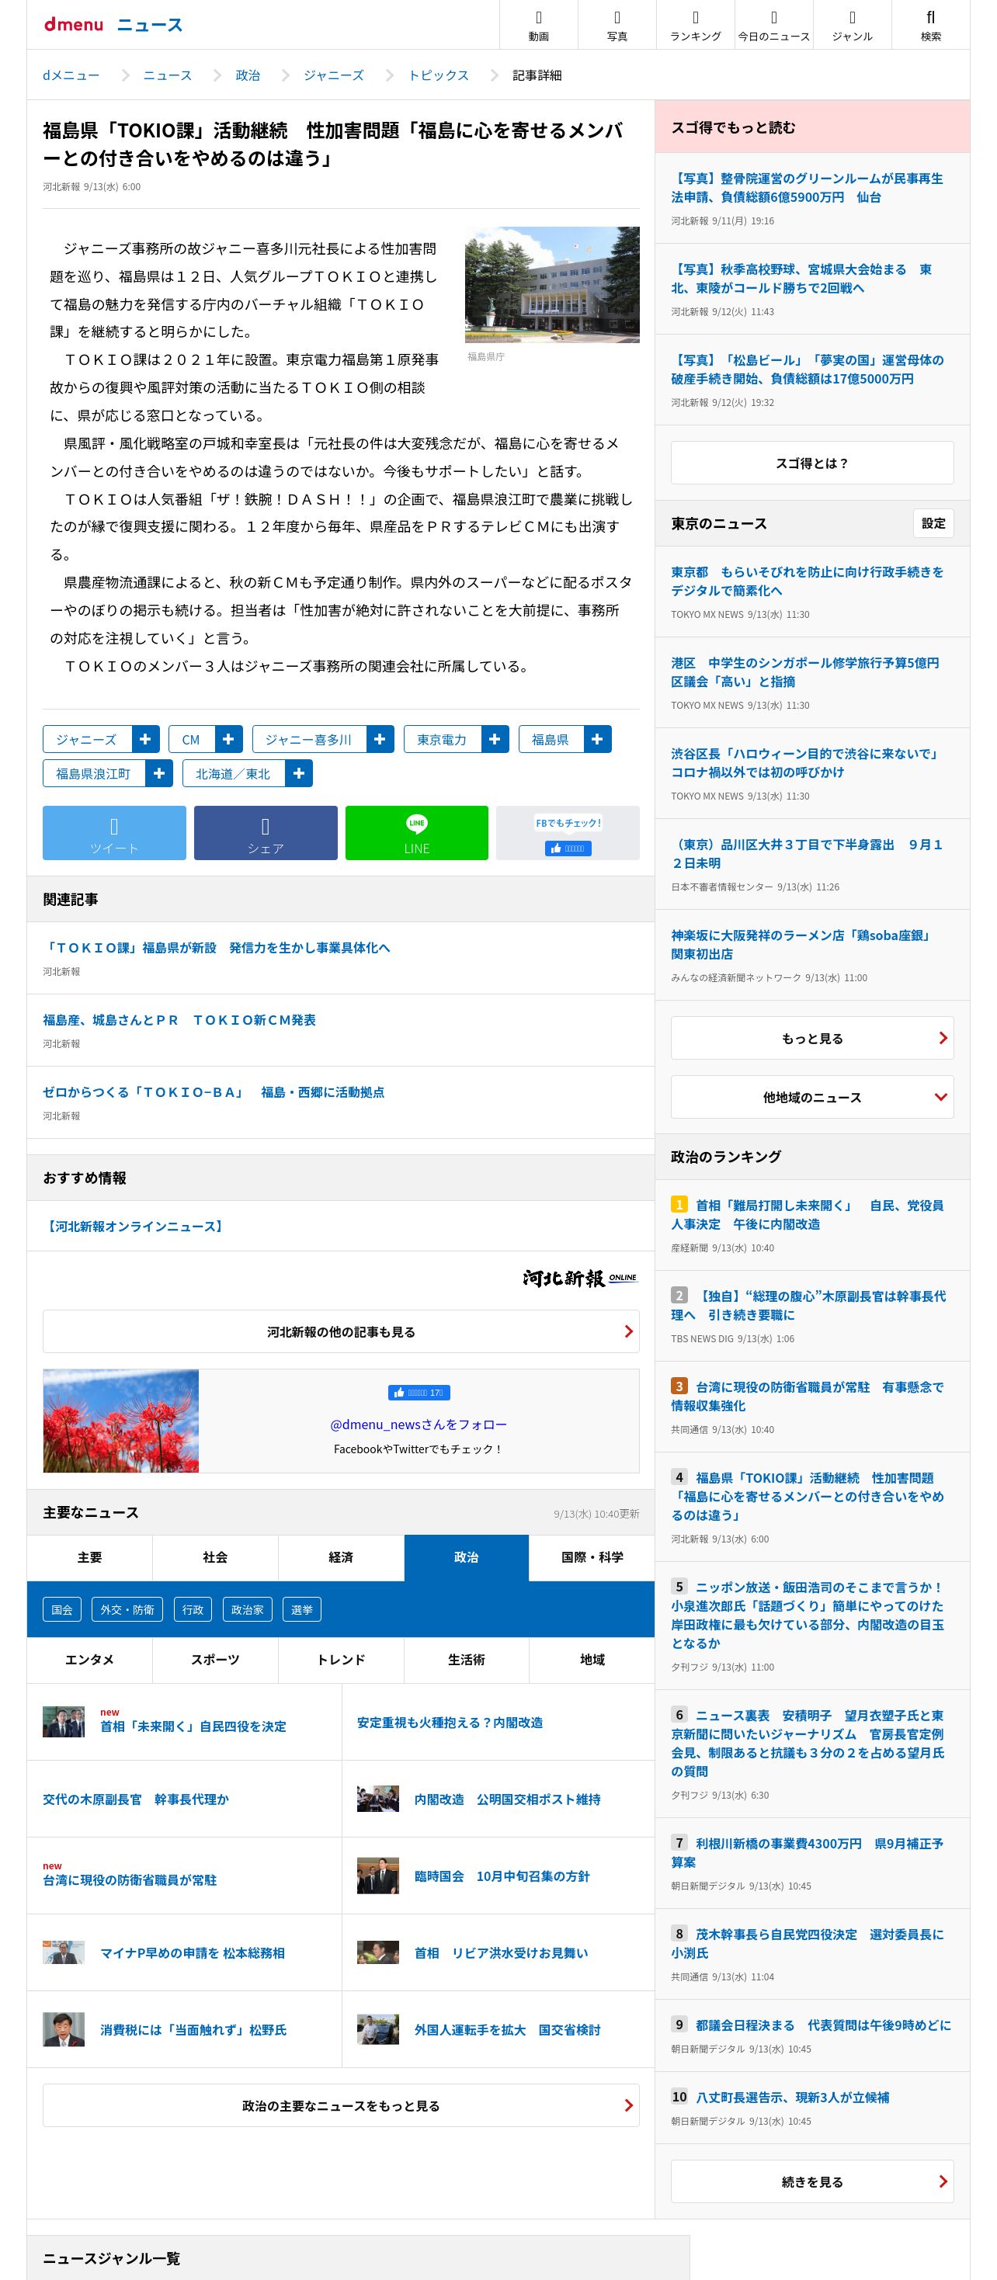Click 政治の主要なニュースをもっと見る button

point(341,2105)
